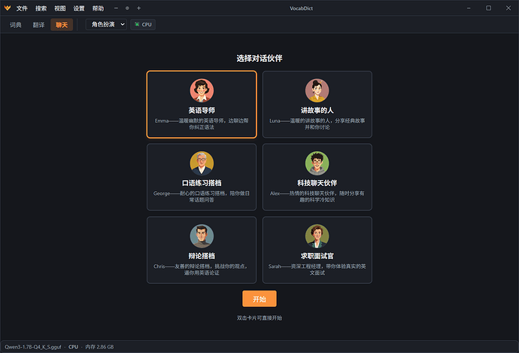Viewport: 519px width, 353px height.
Task: Click the CPU chip button in toolbar
Action: [x=143, y=25]
